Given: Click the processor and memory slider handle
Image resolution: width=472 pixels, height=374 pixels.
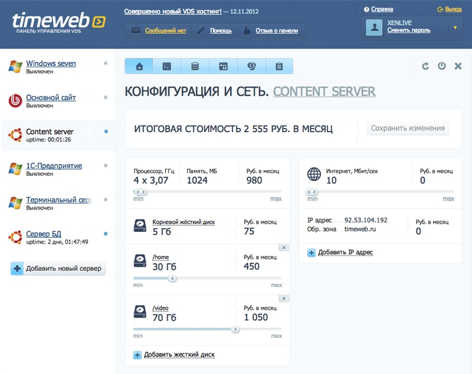Looking at the screenshot, I should coord(140,192).
